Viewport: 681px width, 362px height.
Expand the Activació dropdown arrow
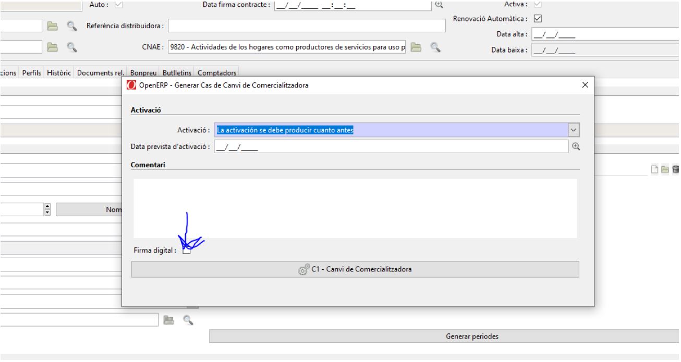pos(574,130)
